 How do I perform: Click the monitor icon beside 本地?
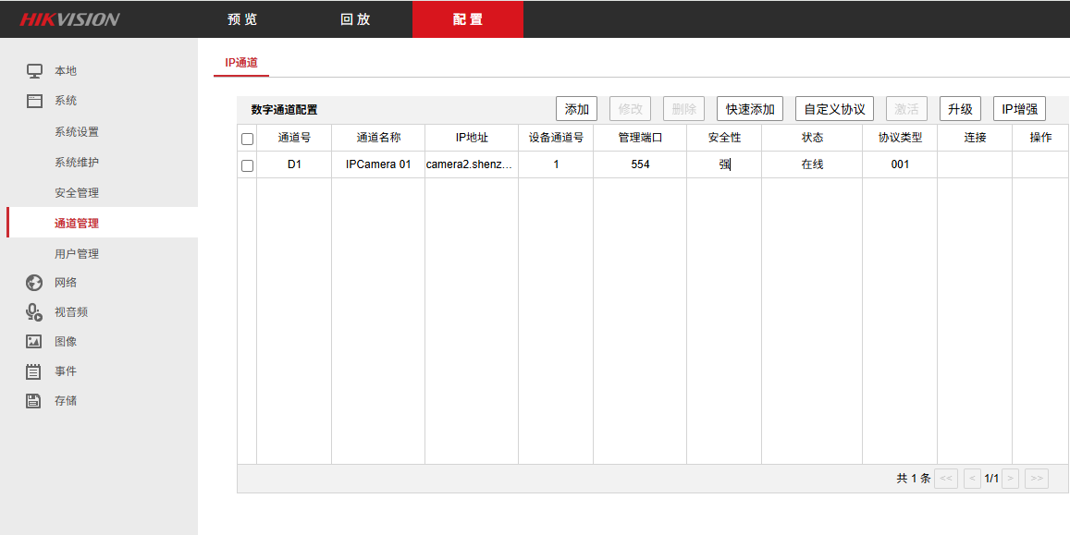[34, 71]
